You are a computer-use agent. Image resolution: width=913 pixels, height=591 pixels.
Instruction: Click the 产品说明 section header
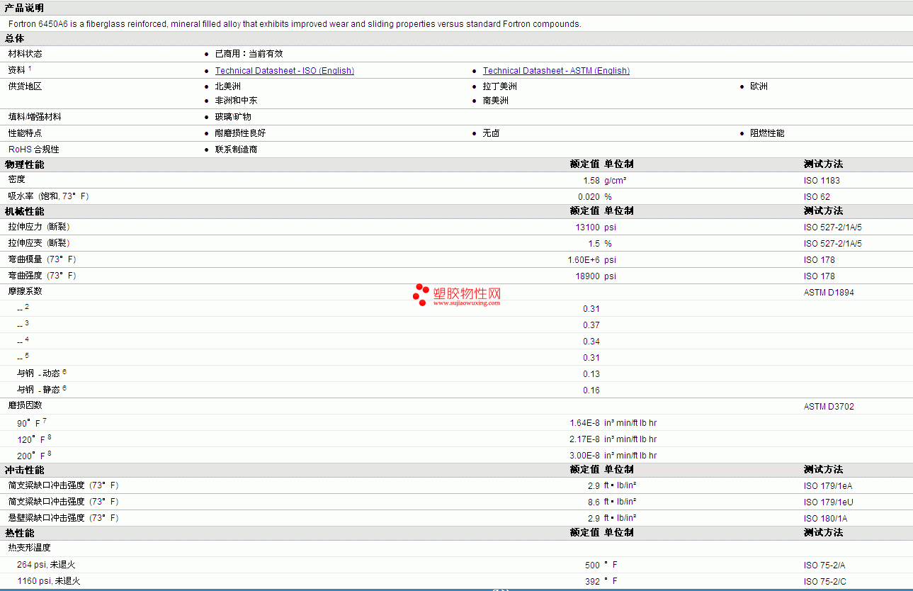tap(24, 8)
